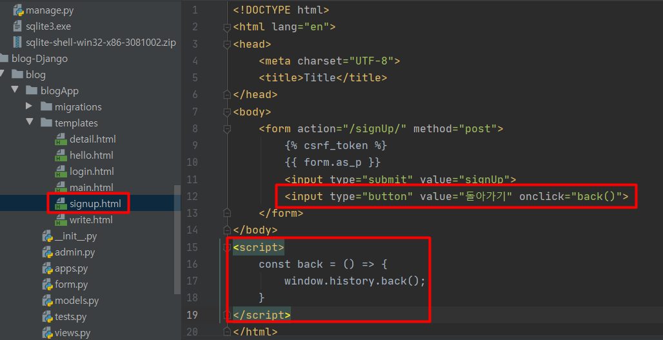The width and height of the screenshot is (663, 340).
Task: Click the zip archive icon for sqlite-shell
Action: (x=17, y=43)
